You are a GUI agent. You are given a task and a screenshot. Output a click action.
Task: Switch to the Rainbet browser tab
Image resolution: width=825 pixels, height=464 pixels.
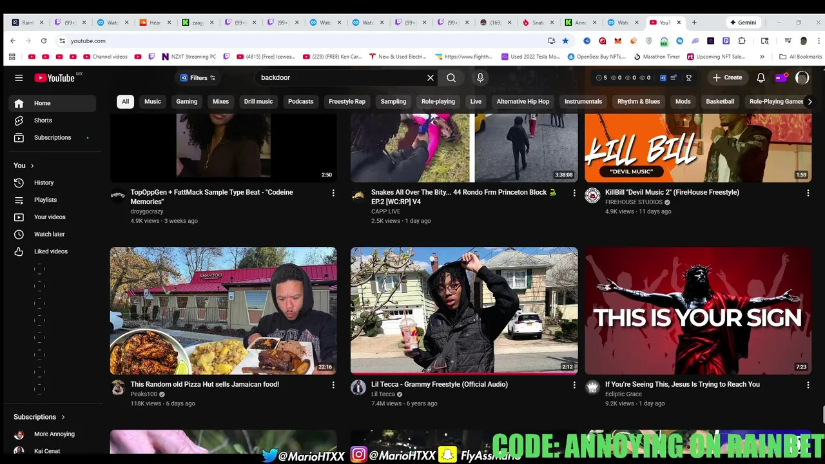(27, 23)
